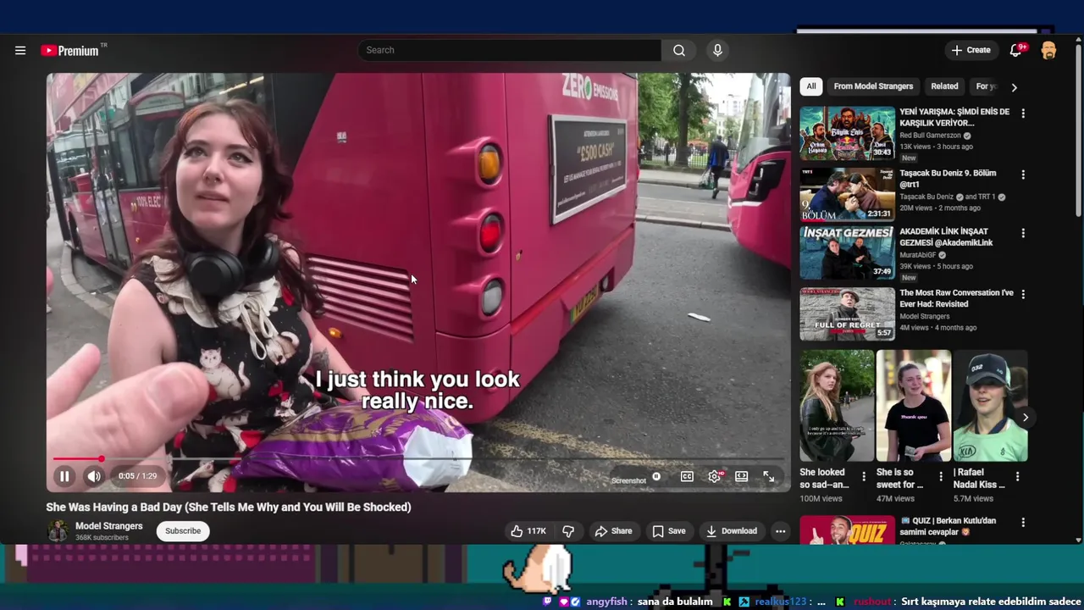Open Model Strangers channel avatar
This screenshot has height=610, width=1084.
58,531
